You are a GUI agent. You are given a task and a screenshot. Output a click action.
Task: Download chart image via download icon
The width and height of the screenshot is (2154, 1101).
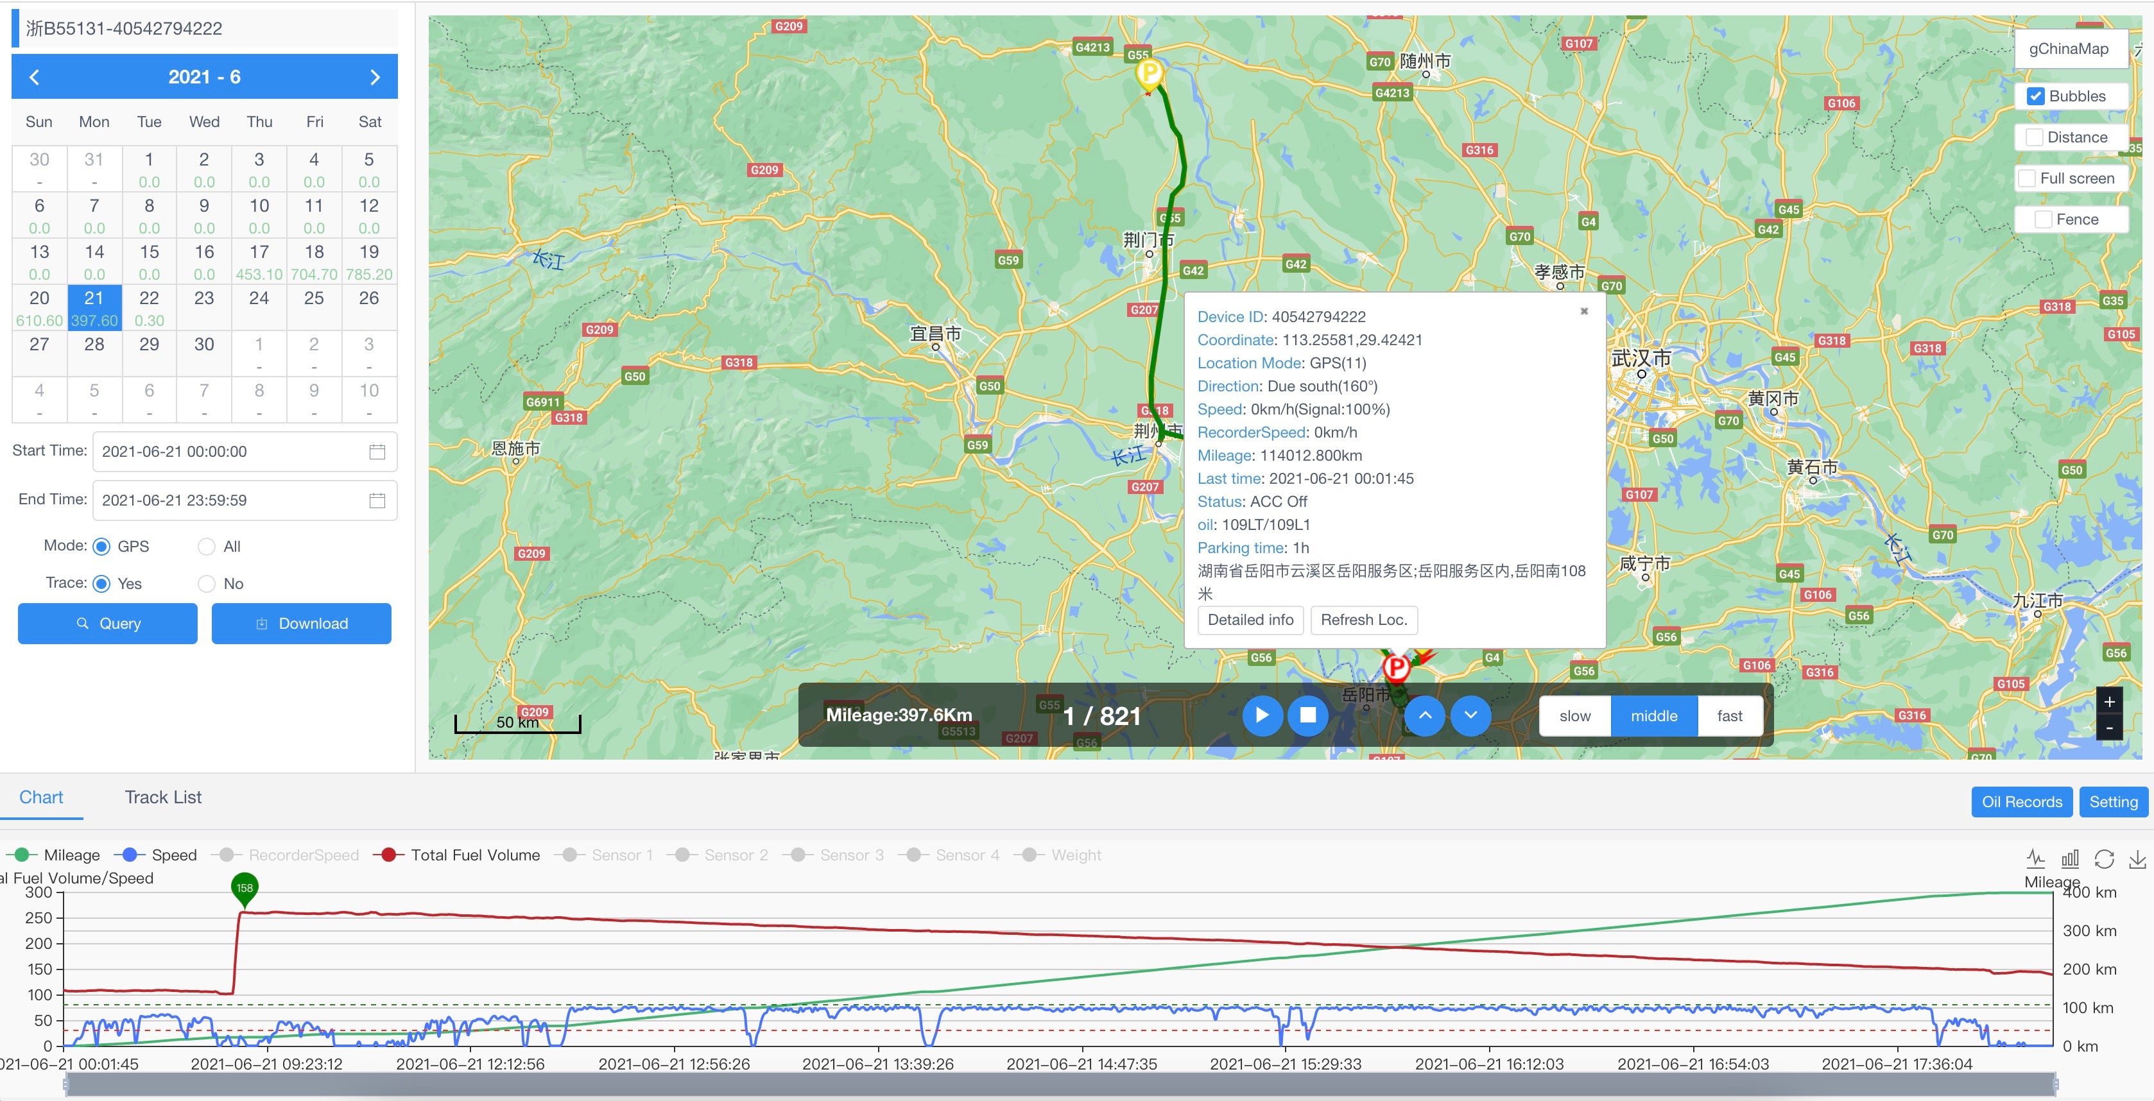click(2138, 858)
